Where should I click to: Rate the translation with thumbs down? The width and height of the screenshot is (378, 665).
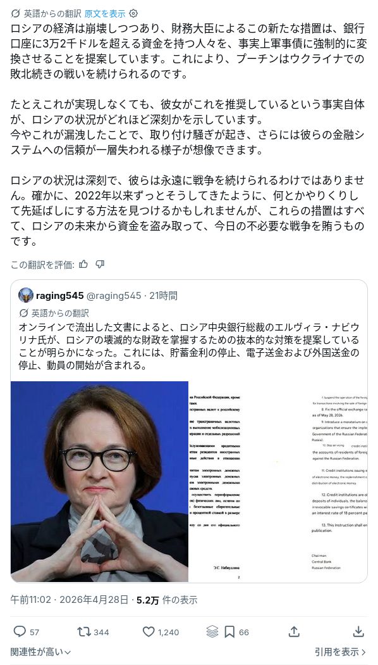(x=100, y=265)
